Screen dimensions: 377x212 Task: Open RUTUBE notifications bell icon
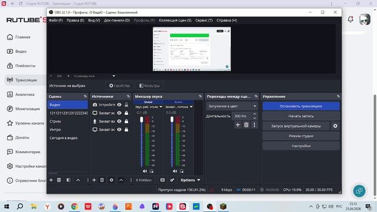click(x=350, y=19)
